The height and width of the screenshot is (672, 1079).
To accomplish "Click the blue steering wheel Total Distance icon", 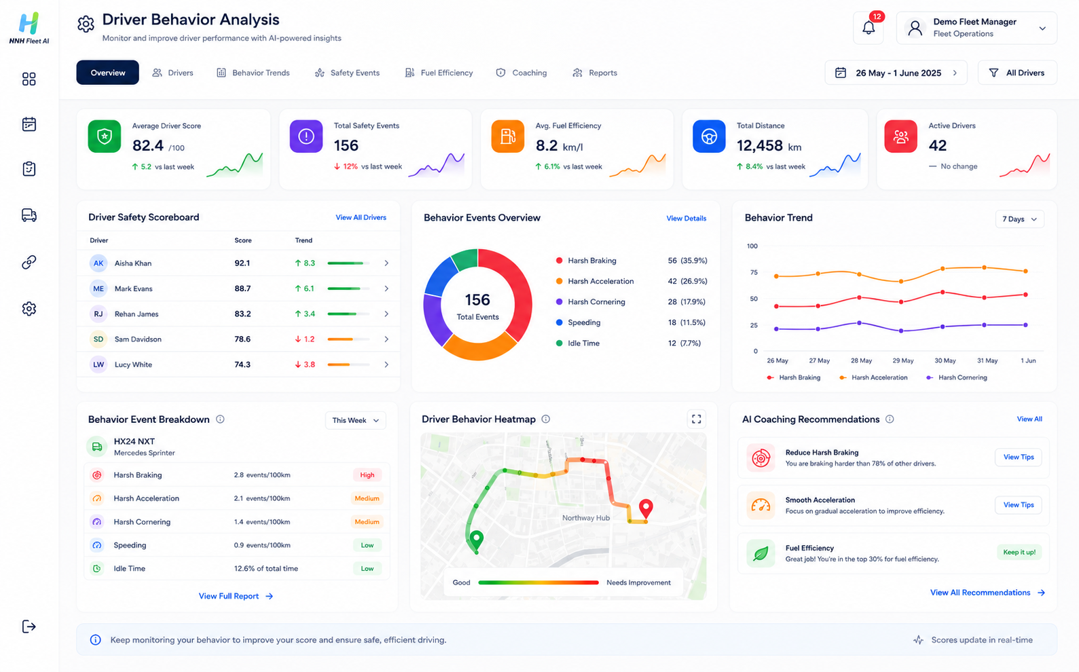I will pyautogui.click(x=709, y=136).
